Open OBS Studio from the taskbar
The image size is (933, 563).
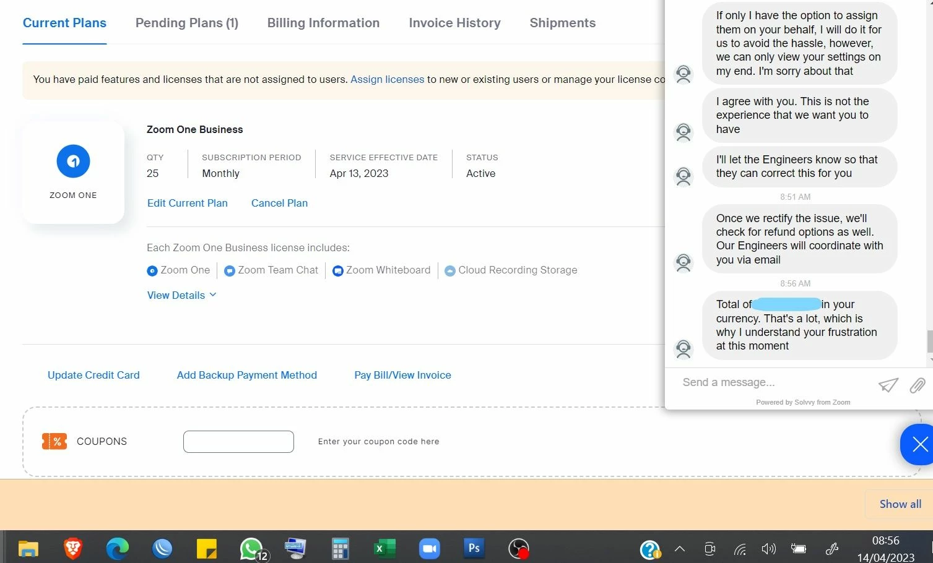518,549
